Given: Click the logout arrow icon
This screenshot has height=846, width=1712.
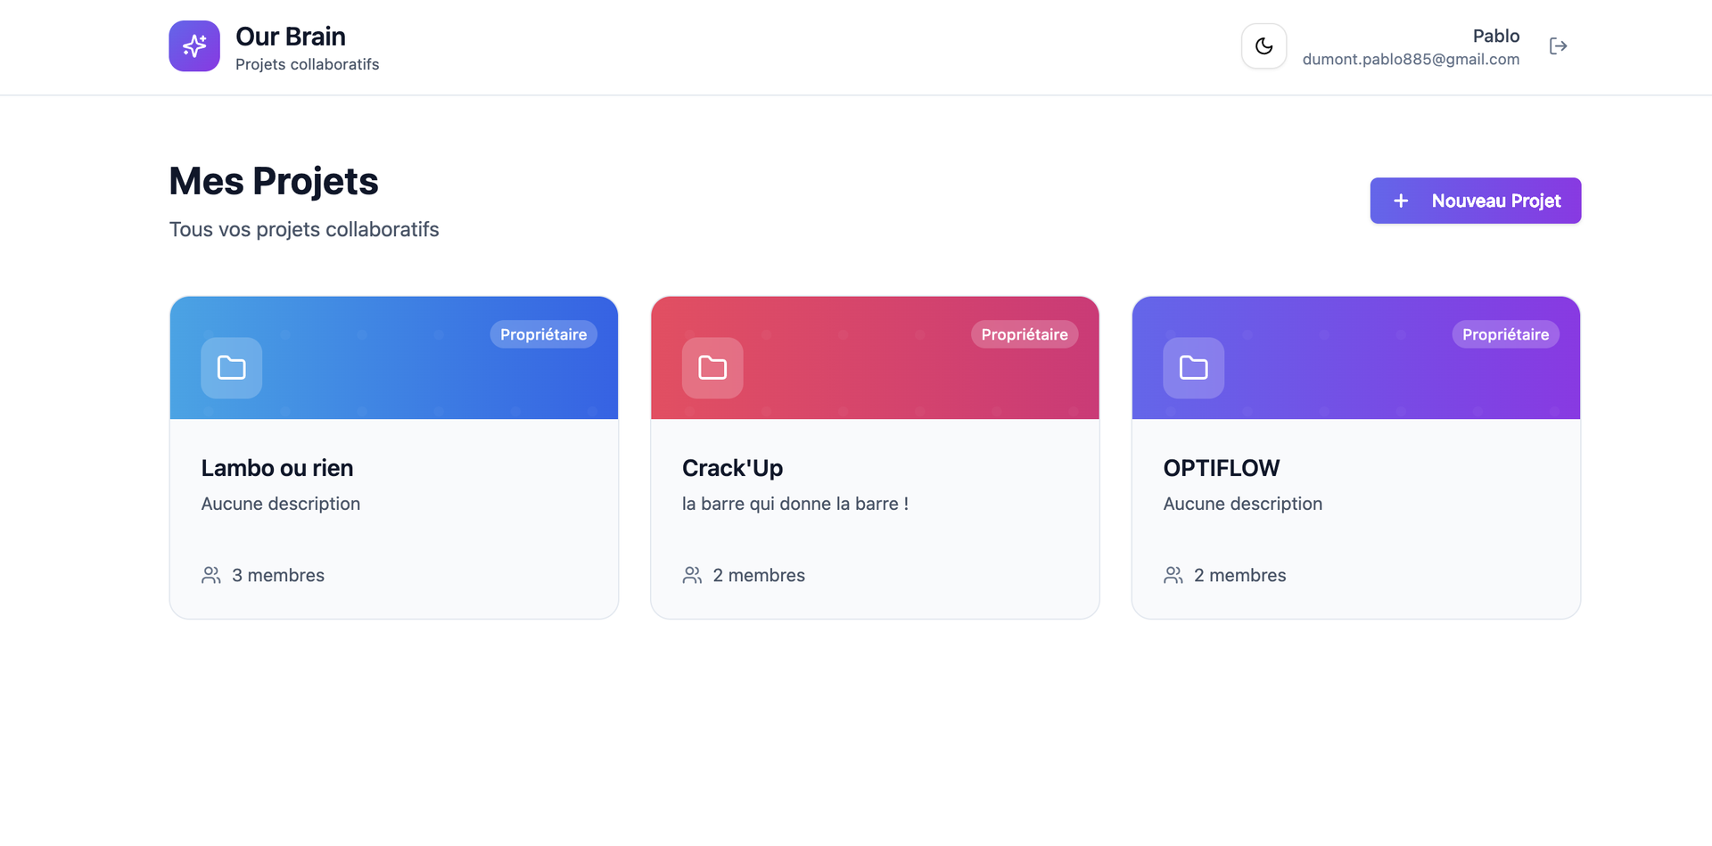Looking at the screenshot, I should [x=1558, y=46].
